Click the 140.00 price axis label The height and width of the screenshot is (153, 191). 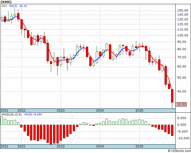coord(183,15)
